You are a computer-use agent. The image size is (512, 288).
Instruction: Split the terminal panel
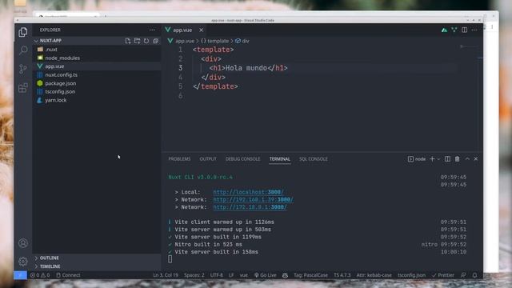click(x=448, y=159)
